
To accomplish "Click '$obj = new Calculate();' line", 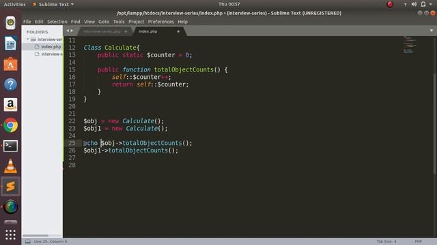I will [x=124, y=121].
